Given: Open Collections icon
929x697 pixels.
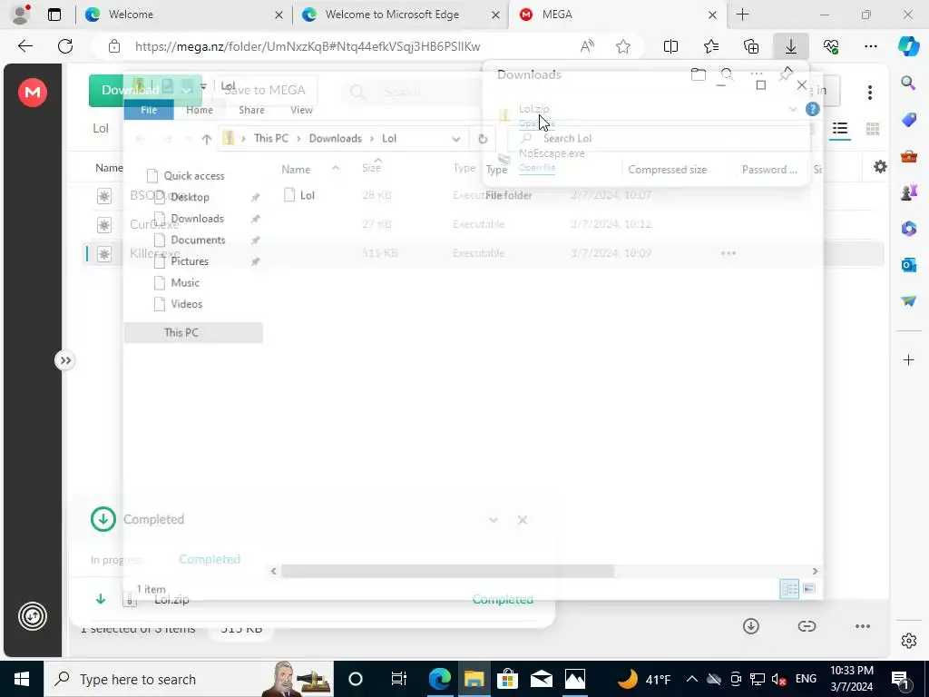Looking at the screenshot, I should point(751,46).
